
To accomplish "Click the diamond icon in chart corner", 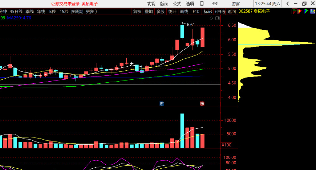I will click(x=211, y=18).
